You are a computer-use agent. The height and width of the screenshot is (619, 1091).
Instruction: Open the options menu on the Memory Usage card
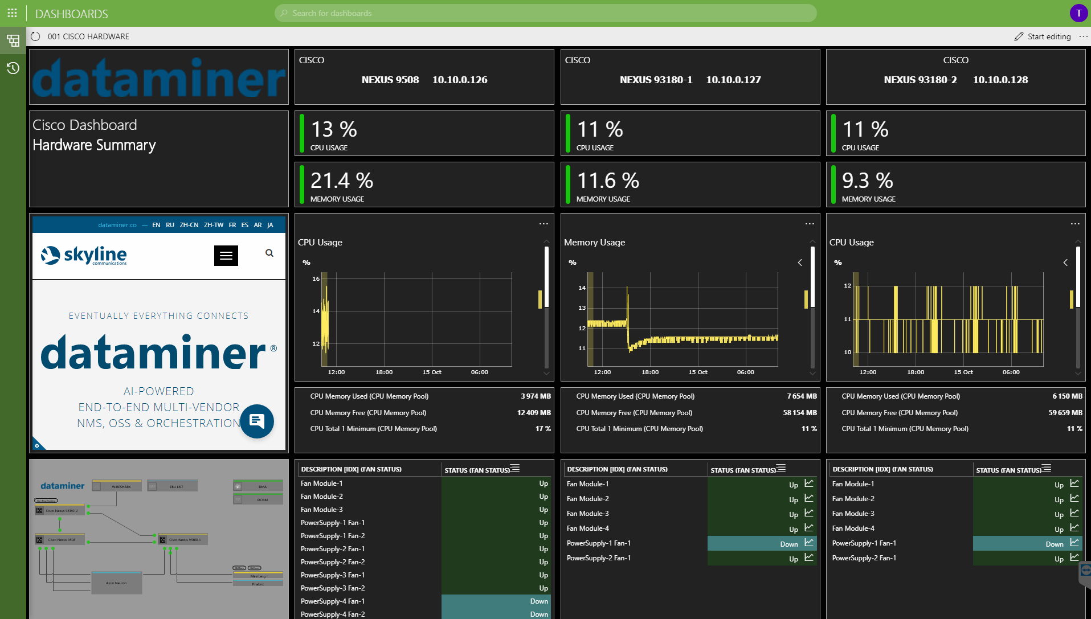(808, 224)
